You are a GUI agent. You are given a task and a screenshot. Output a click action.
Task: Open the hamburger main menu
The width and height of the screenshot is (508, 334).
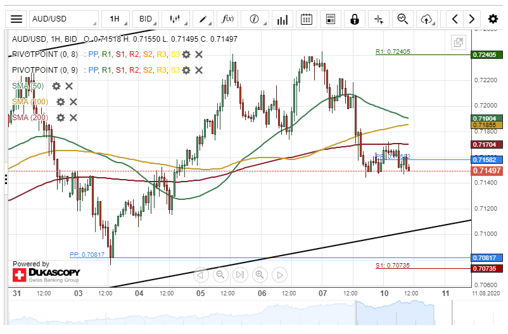click(17, 19)
